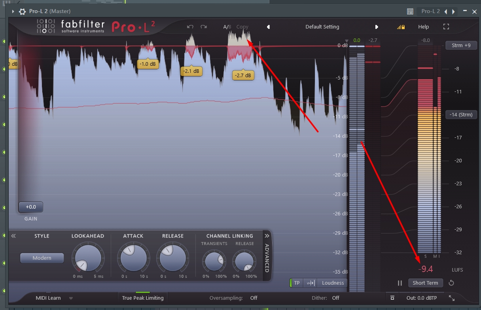The image size is (481, 310).
Task: Open the Modern style selector
Action: pyautogui.click(x=42, y=258)
